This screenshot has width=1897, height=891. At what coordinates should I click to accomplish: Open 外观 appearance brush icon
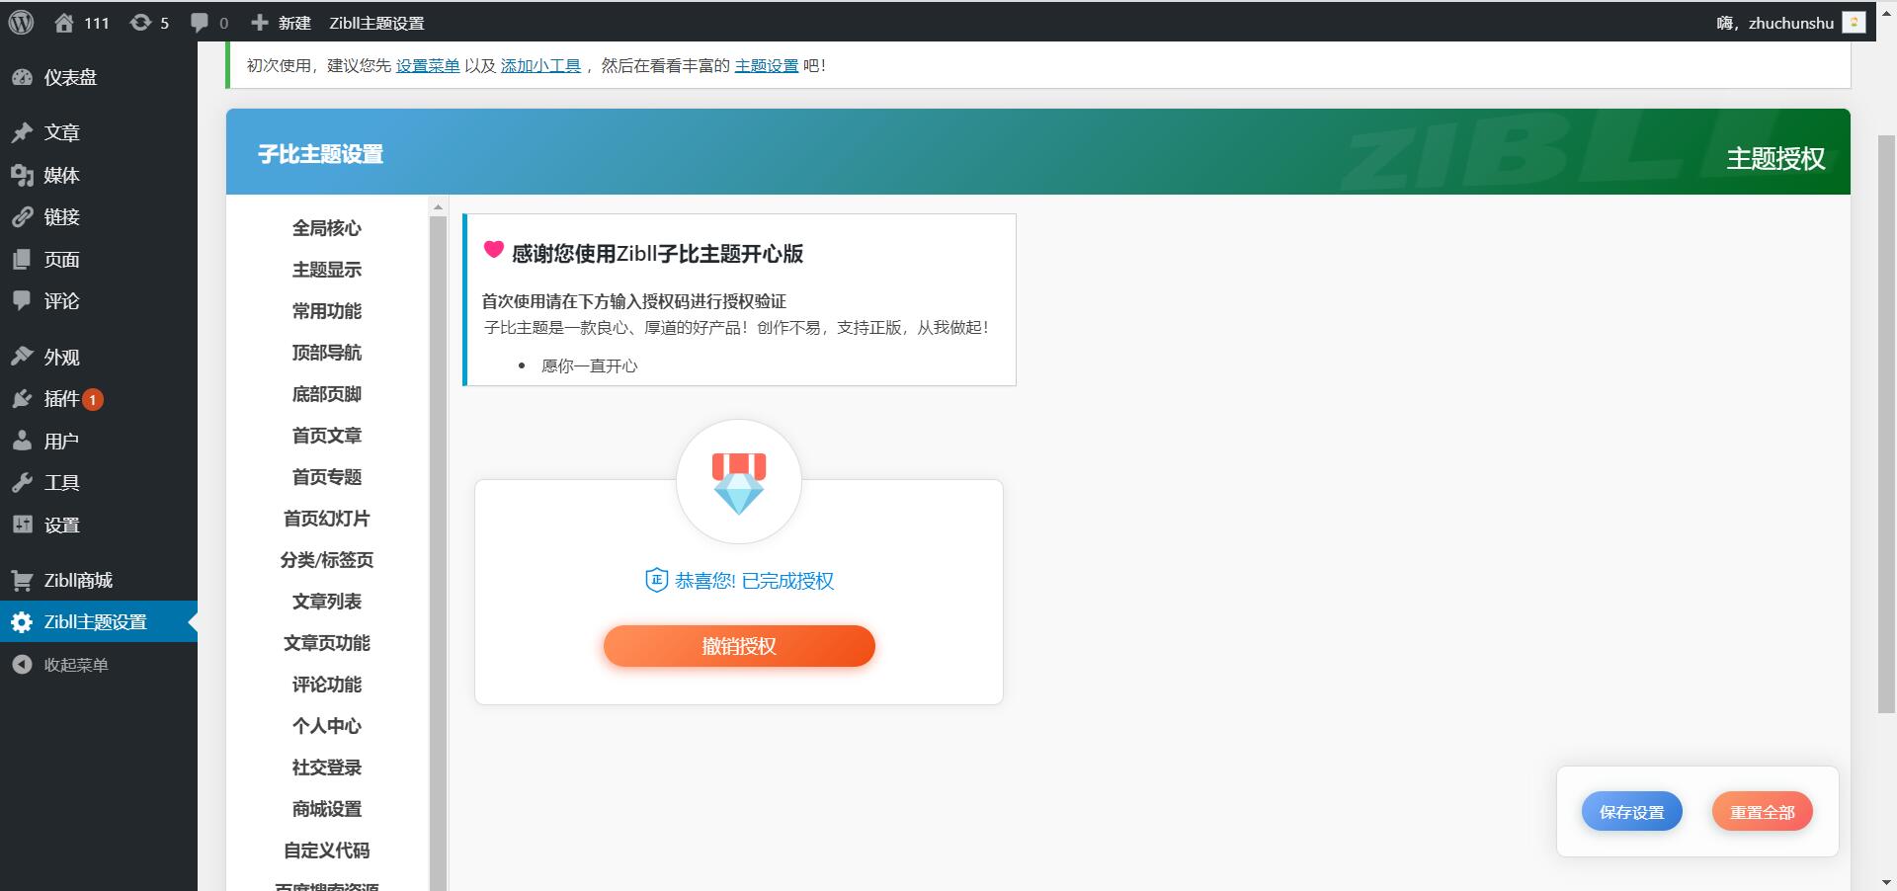click(22, 357)
